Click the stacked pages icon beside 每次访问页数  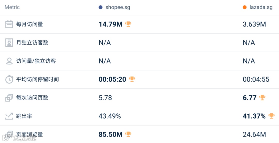coord(9,98)
